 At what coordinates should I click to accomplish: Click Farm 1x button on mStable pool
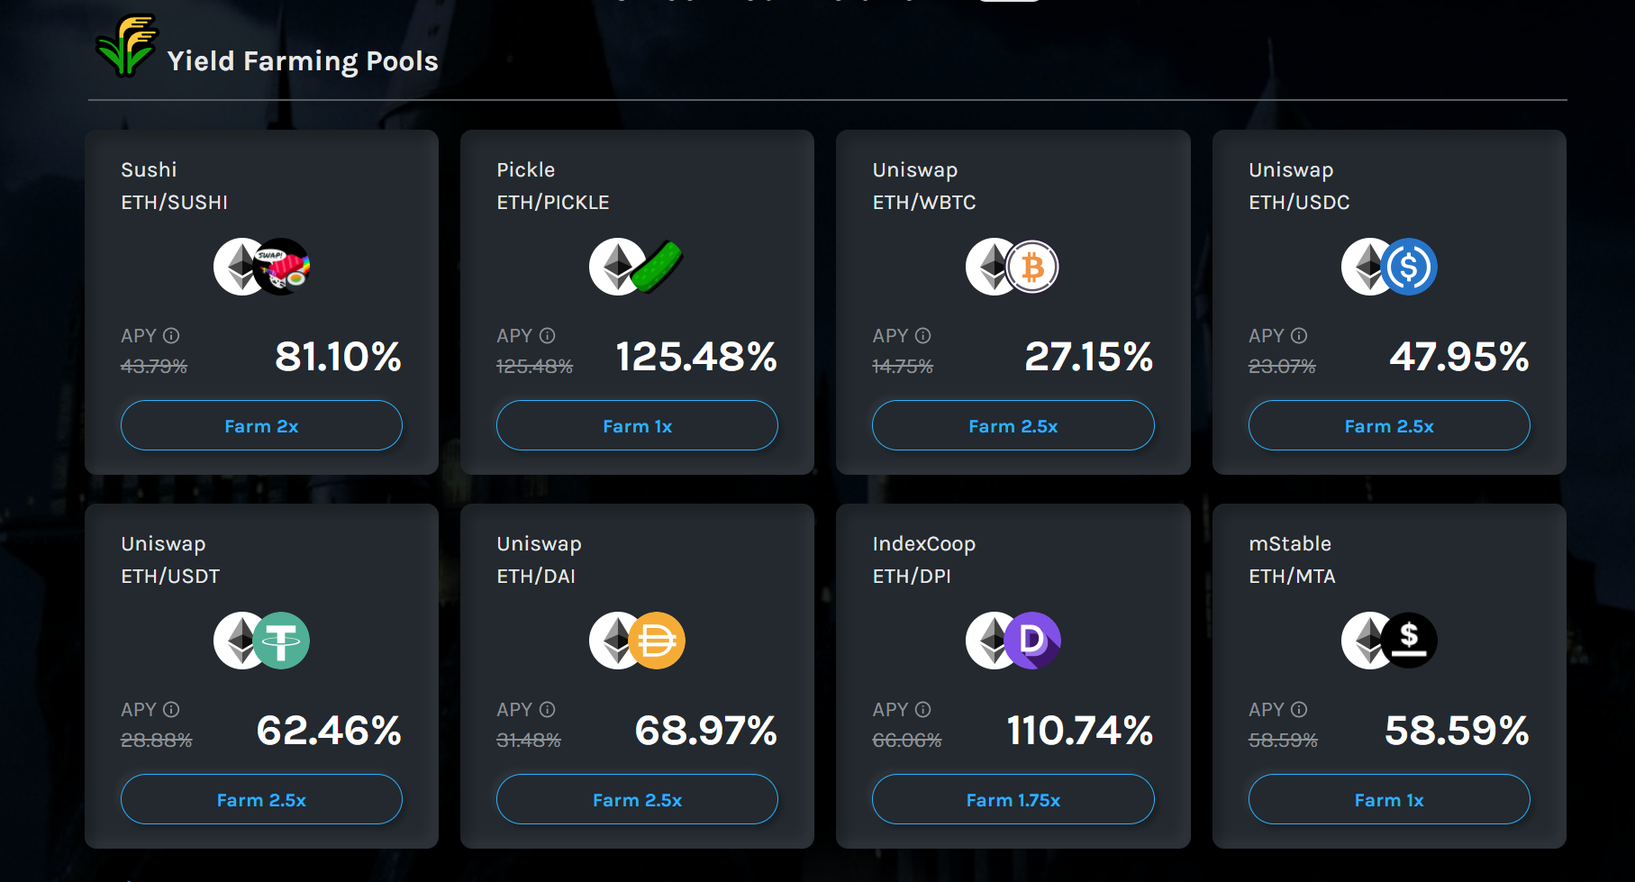1389,799
